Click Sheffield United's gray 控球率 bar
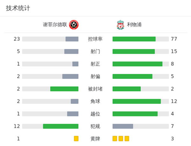The width and height of the screenshot is (191, 146). [72, 39]
